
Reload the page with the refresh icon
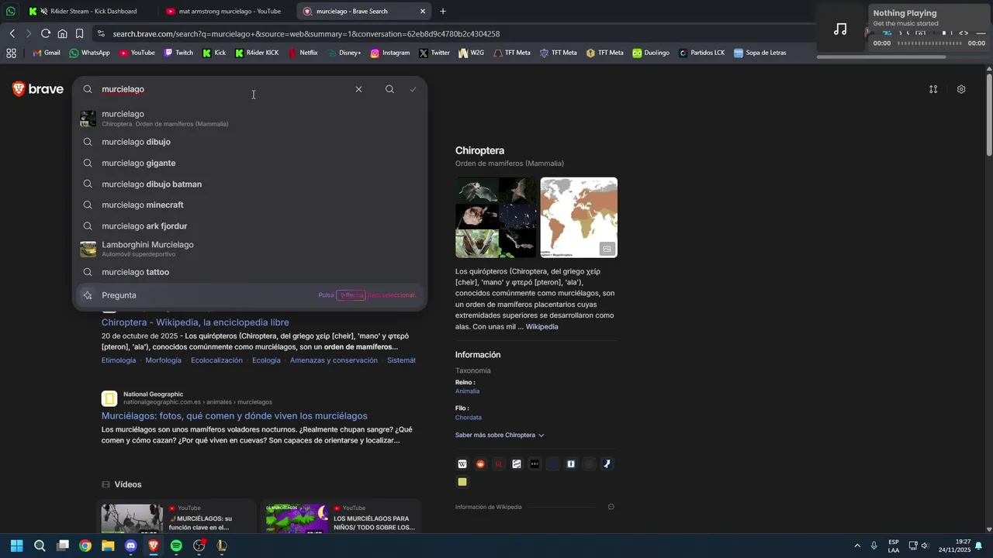pyautogui.click(x=46, y=33)
